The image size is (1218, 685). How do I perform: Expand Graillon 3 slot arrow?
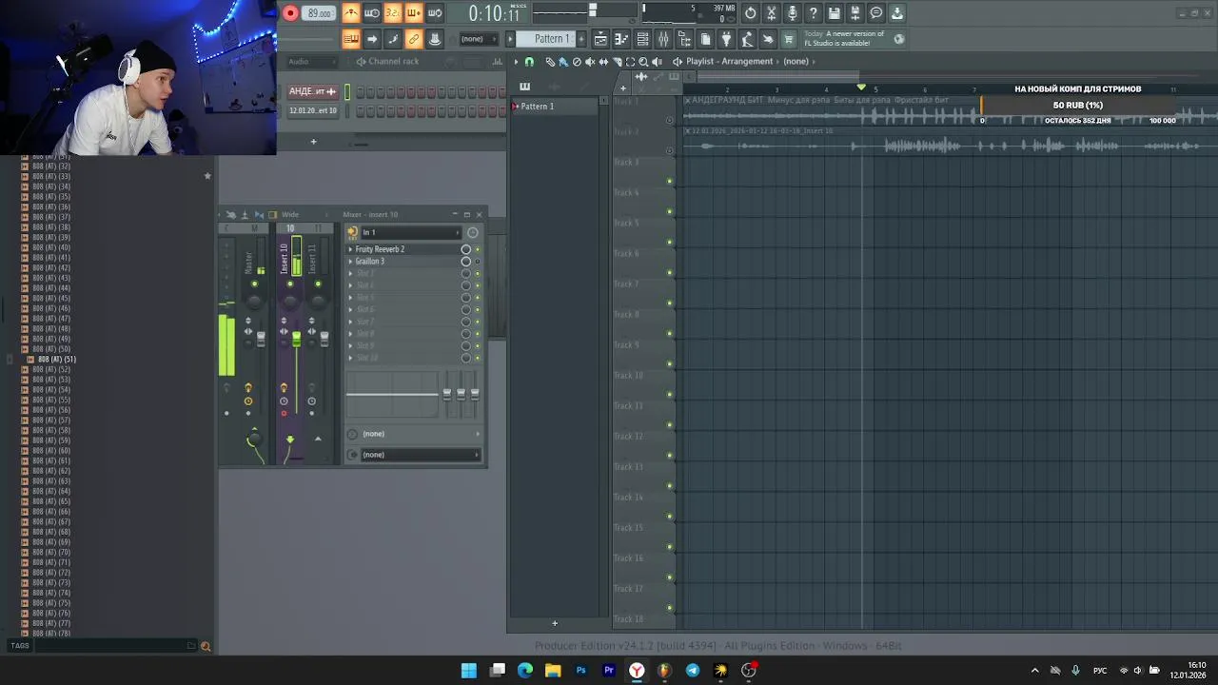click(x=350, y=262)
